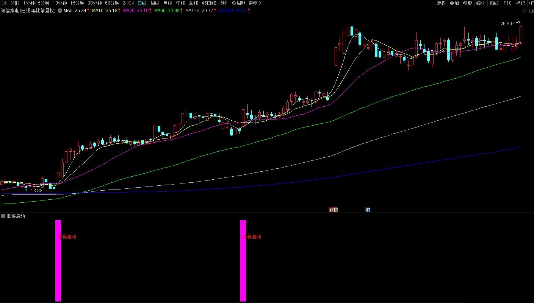Click the 涨停启动 panel title
This screenshot has width=534, height=303.
click(x=16, y=216)
